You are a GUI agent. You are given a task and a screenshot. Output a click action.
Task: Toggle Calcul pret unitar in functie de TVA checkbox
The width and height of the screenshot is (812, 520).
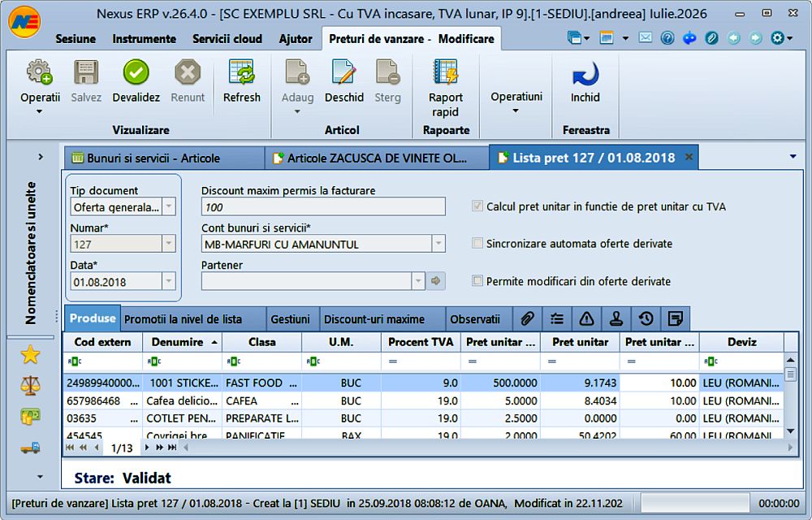477,206
